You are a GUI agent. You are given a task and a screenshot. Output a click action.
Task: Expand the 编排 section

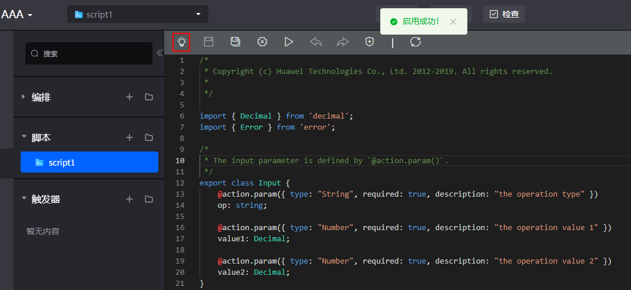coord(24,97)
